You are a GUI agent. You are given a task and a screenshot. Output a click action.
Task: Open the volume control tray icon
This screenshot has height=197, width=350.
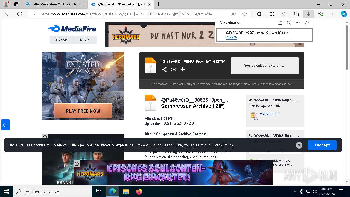tap(315, 192)
